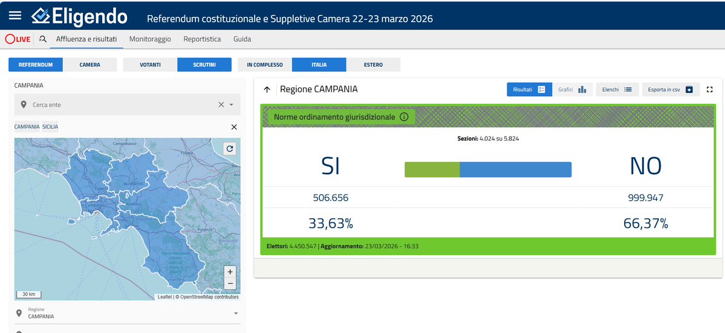This screenshot has height=333, width=725.
Task: Select the CAMERA toggle
Action: pos(89,65)
